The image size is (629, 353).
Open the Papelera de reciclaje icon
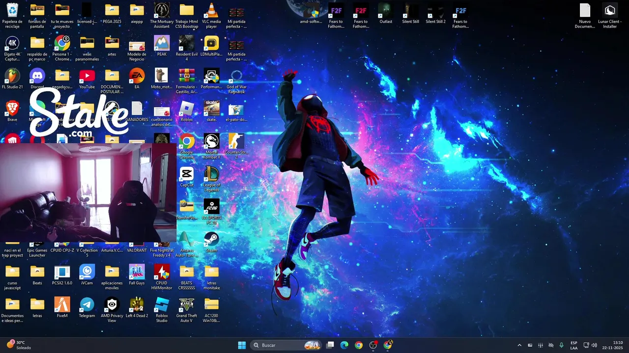(12, 16)
